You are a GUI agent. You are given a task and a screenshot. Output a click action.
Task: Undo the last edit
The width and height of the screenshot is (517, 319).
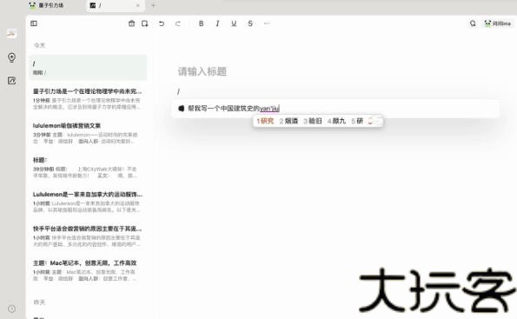pos(162,23)
